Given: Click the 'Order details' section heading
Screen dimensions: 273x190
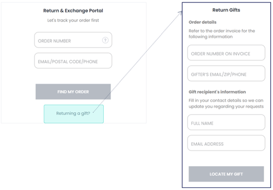Looking at the screenshot, I should (x=202, y=22).
